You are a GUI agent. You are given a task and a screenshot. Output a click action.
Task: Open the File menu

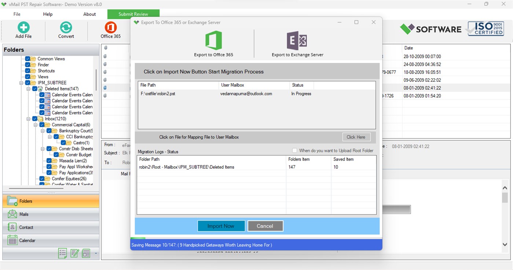click(x=17, y=14)
